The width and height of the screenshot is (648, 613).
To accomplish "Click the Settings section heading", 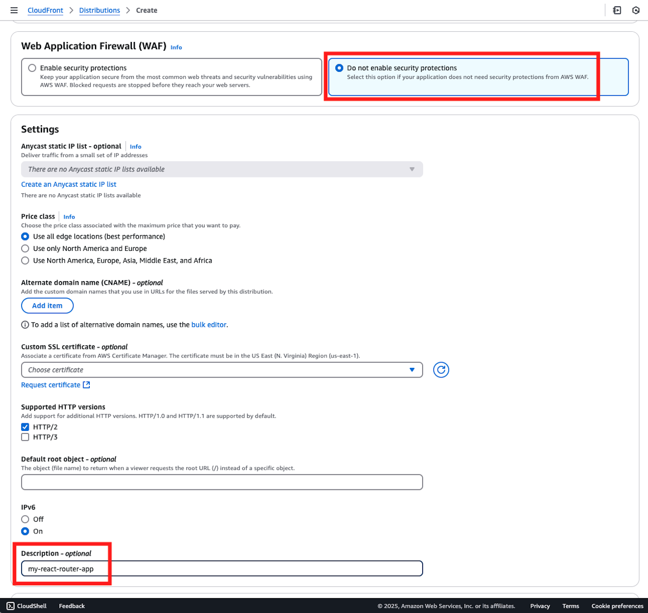I will click(40, 129).
